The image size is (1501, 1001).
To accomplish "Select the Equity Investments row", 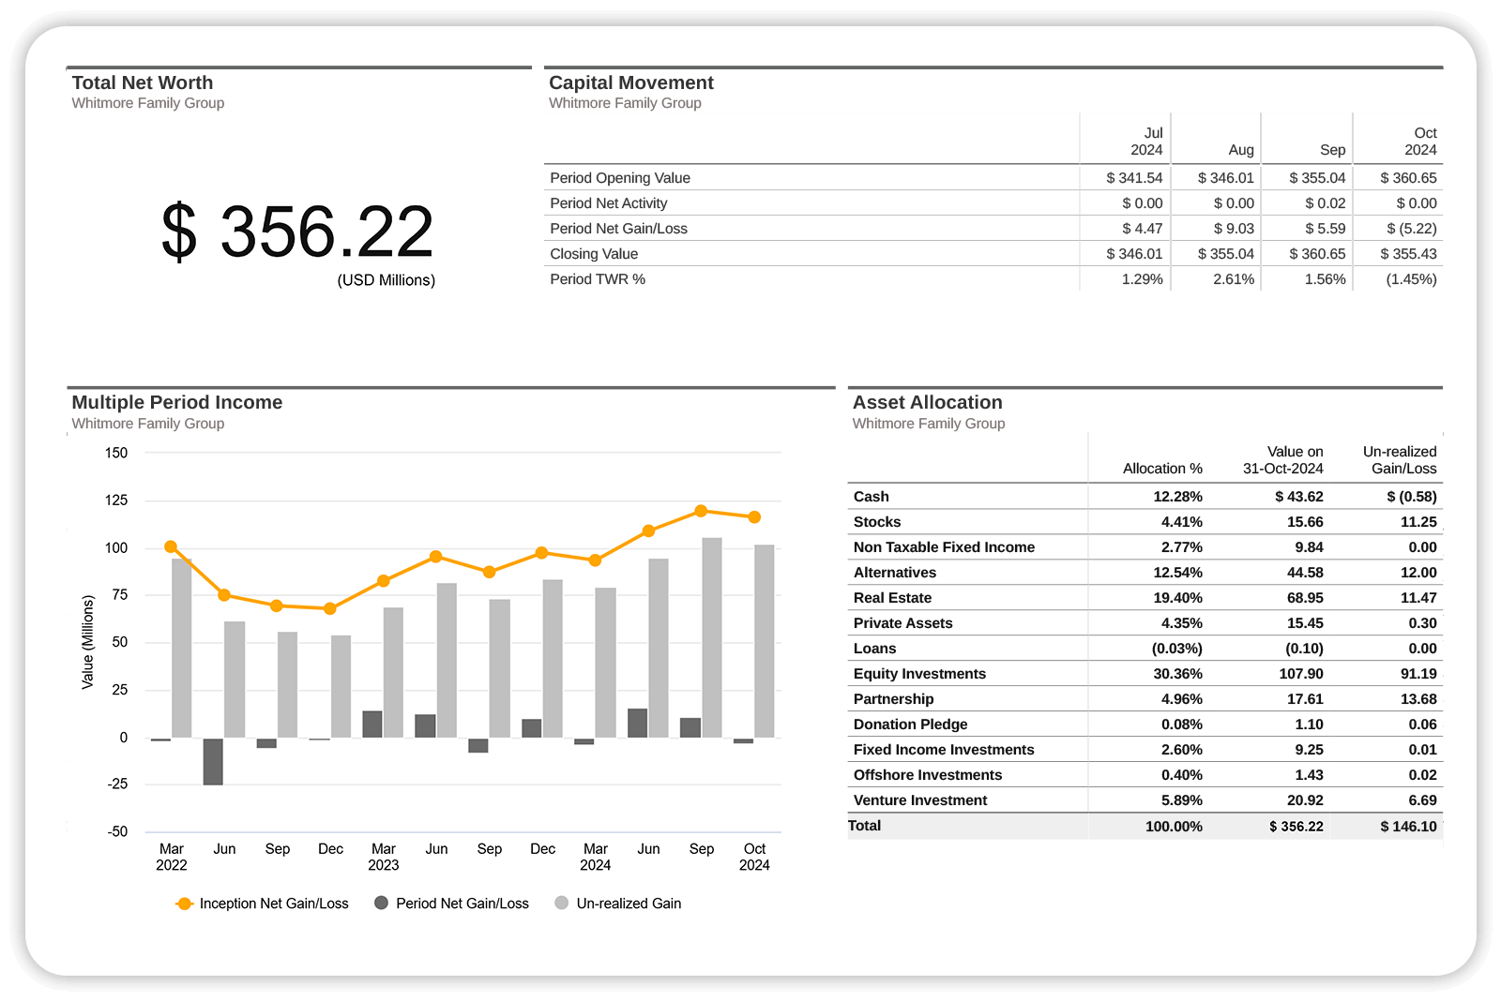I will [x=1145, y=674].
